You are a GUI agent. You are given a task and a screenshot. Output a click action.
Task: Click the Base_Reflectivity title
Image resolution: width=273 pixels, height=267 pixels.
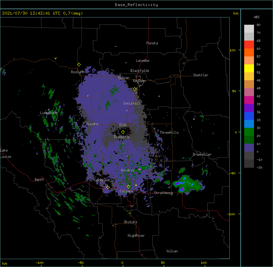pyautogui.click(x=136, y=5)
